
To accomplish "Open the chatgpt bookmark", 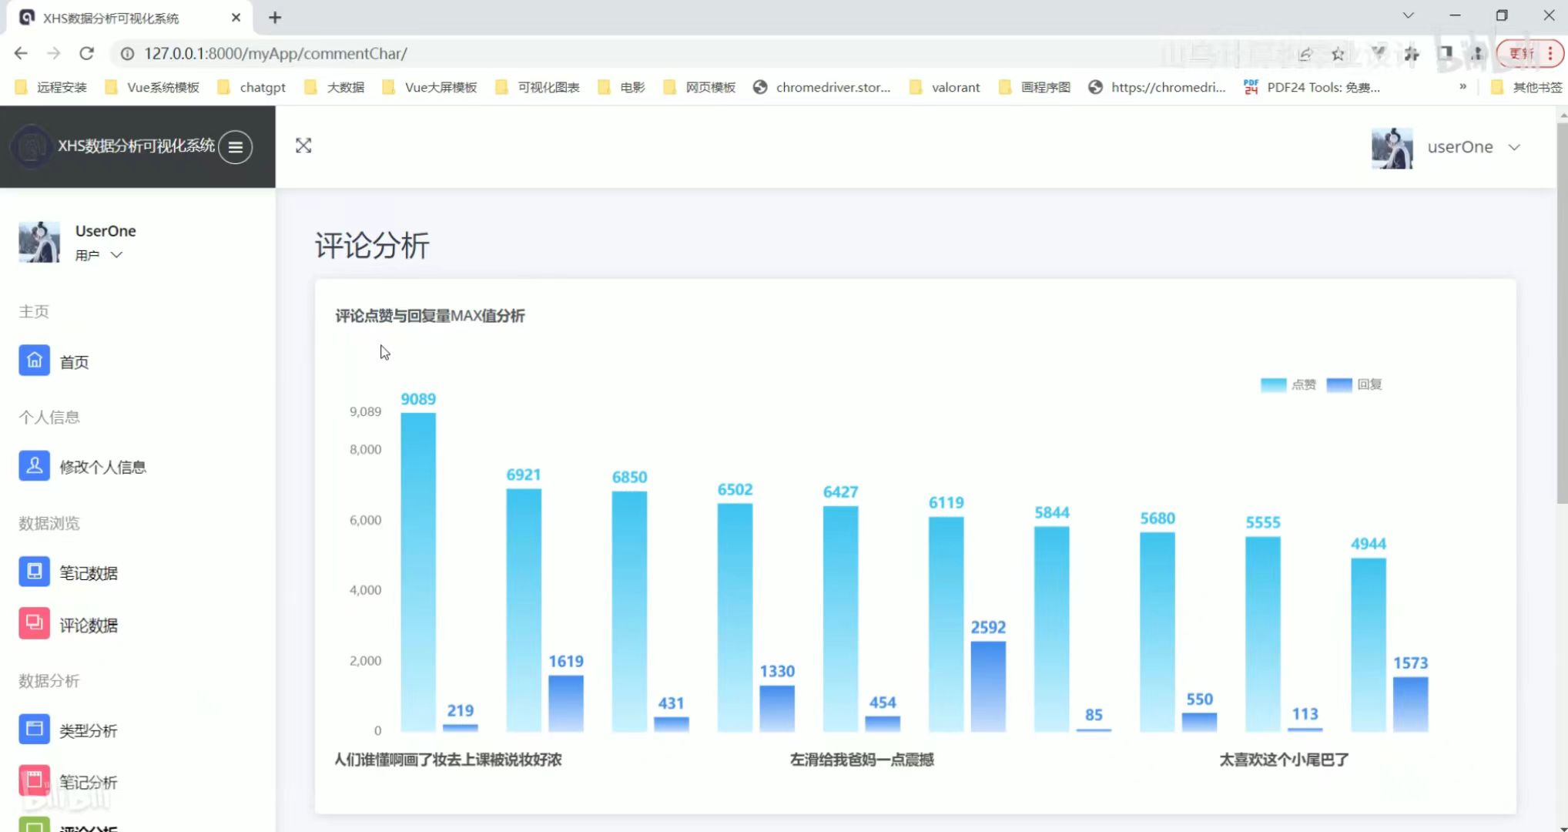I will click(x=262, y=87).
